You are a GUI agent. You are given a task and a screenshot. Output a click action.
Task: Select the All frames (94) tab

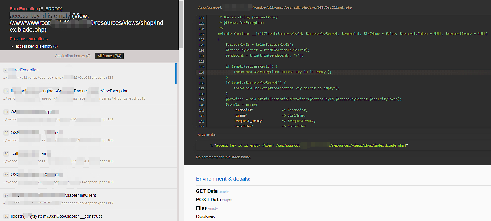109,56
